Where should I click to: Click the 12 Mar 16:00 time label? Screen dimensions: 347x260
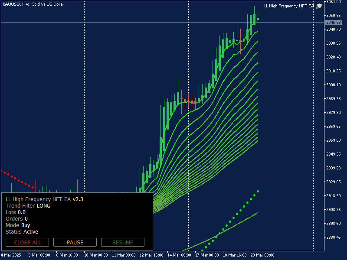point(151,255)
